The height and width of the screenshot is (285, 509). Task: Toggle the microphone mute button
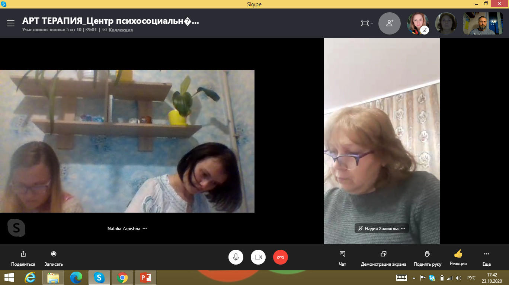coord(236,257)
